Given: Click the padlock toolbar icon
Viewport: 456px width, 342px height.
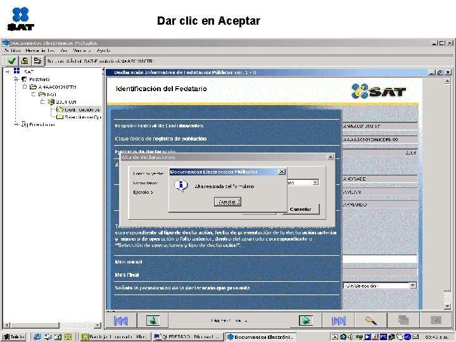Looking at the screenshot, I should (25, 61).
